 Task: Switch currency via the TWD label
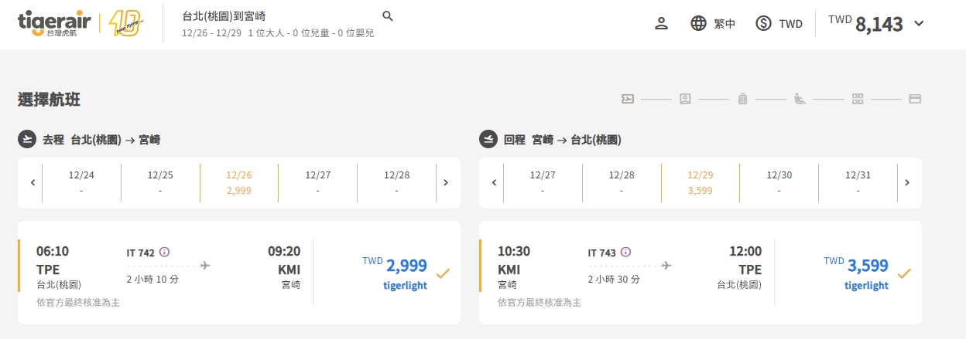[790, 24]
